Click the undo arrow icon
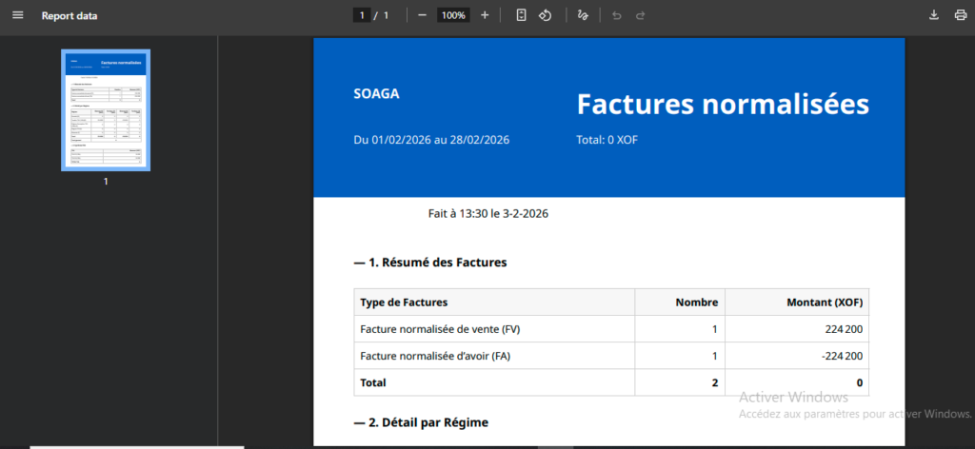The width and height of the screenshot is (975, 449). coord(616,15)
